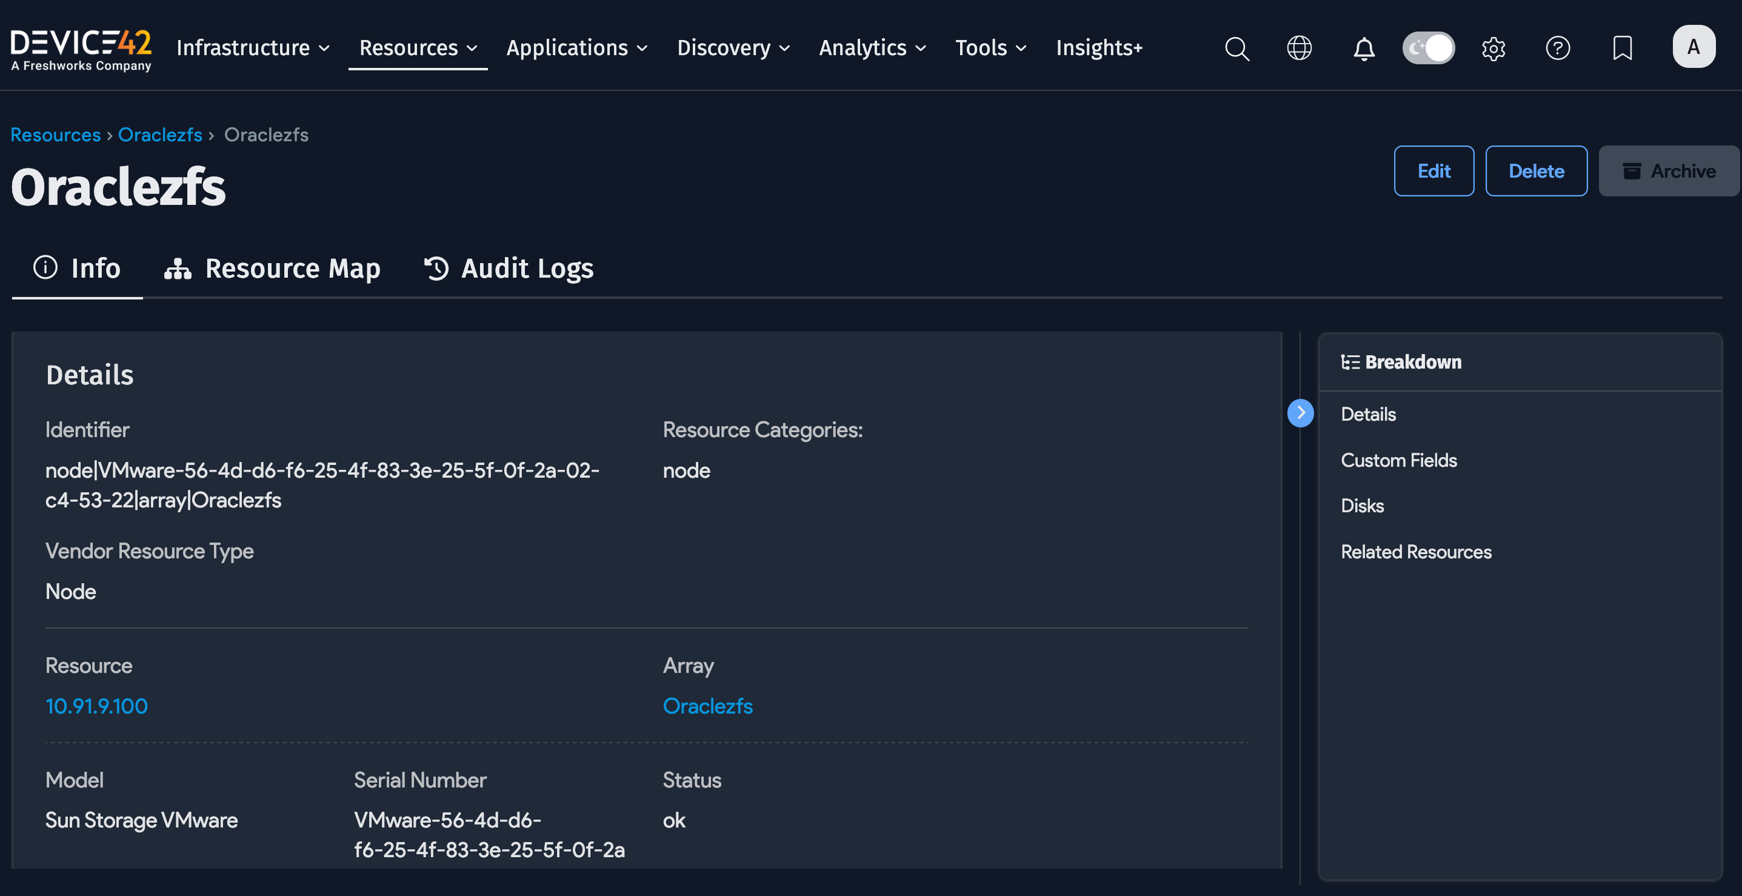Select Disks in the Breakdown panel

1362,505
